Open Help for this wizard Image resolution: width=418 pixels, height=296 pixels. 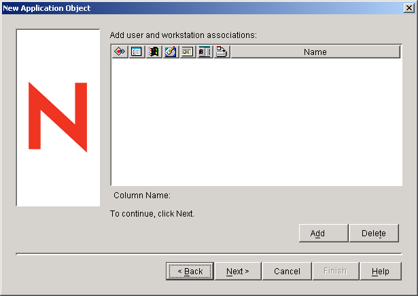[381, 271]
